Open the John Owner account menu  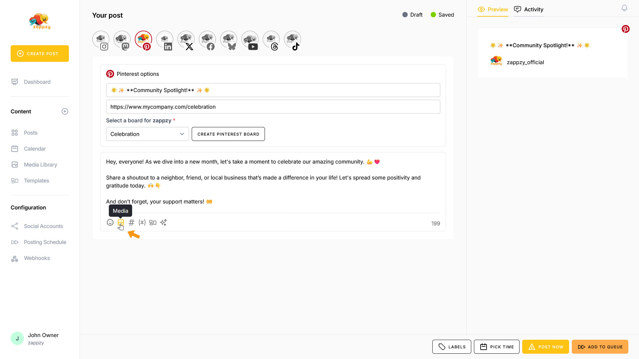pyautogui.click(x=35, y=338)
